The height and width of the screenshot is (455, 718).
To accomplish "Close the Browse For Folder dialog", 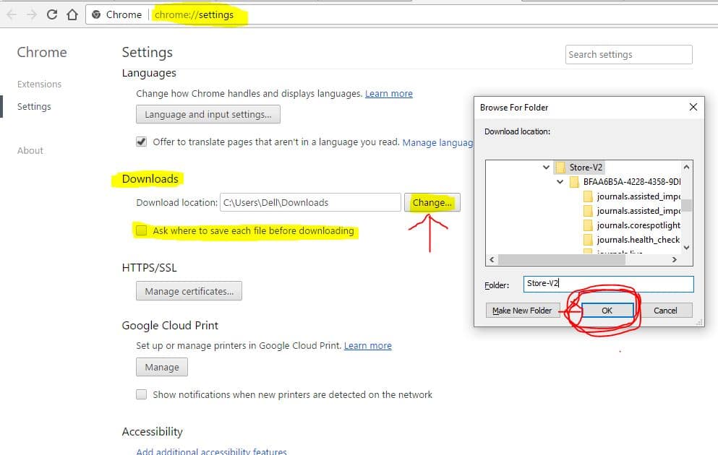I will (693, 107).
